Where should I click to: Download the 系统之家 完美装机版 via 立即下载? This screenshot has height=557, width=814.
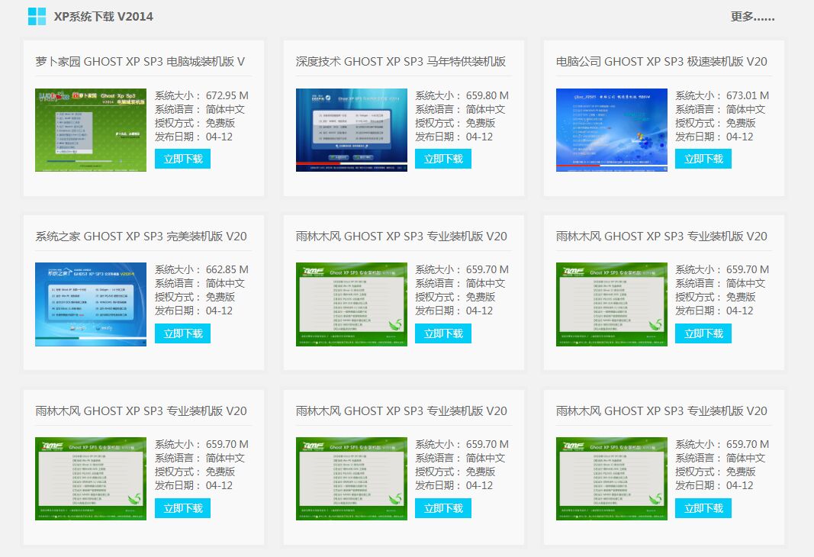(x=183, y=333)
